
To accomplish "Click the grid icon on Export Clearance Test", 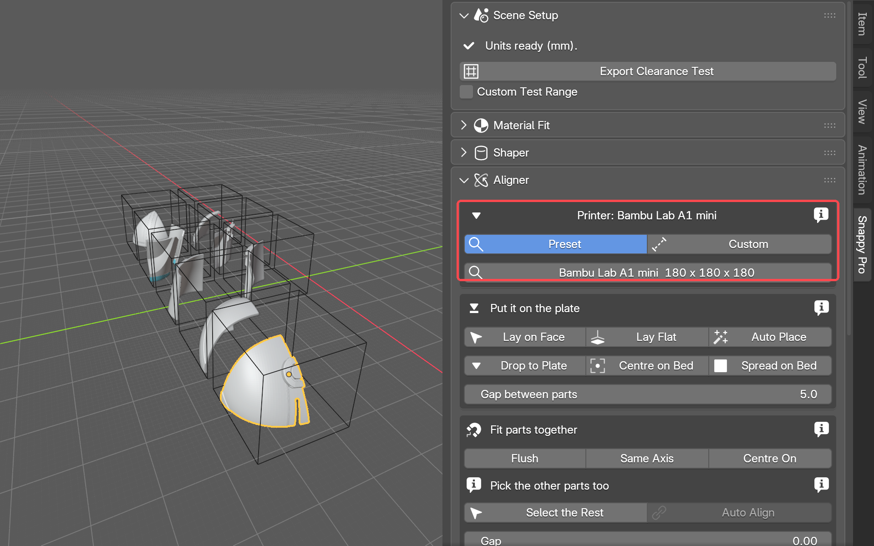I will coord(471,71).
